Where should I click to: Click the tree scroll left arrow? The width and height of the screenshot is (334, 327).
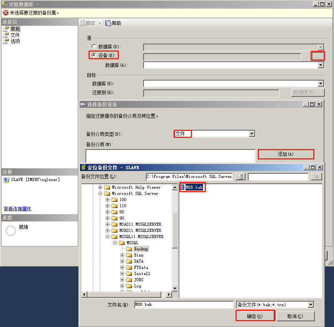click(84, 295)
